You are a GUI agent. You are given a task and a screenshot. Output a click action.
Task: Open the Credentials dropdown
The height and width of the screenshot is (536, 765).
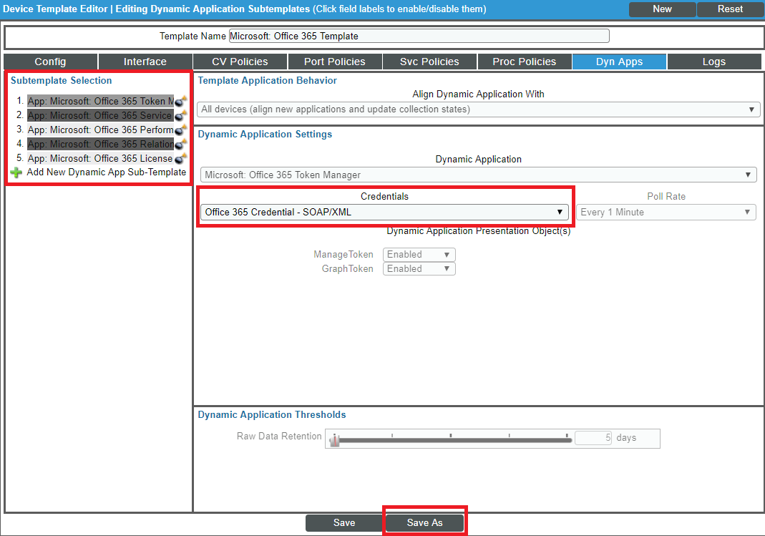pos(384,212)
